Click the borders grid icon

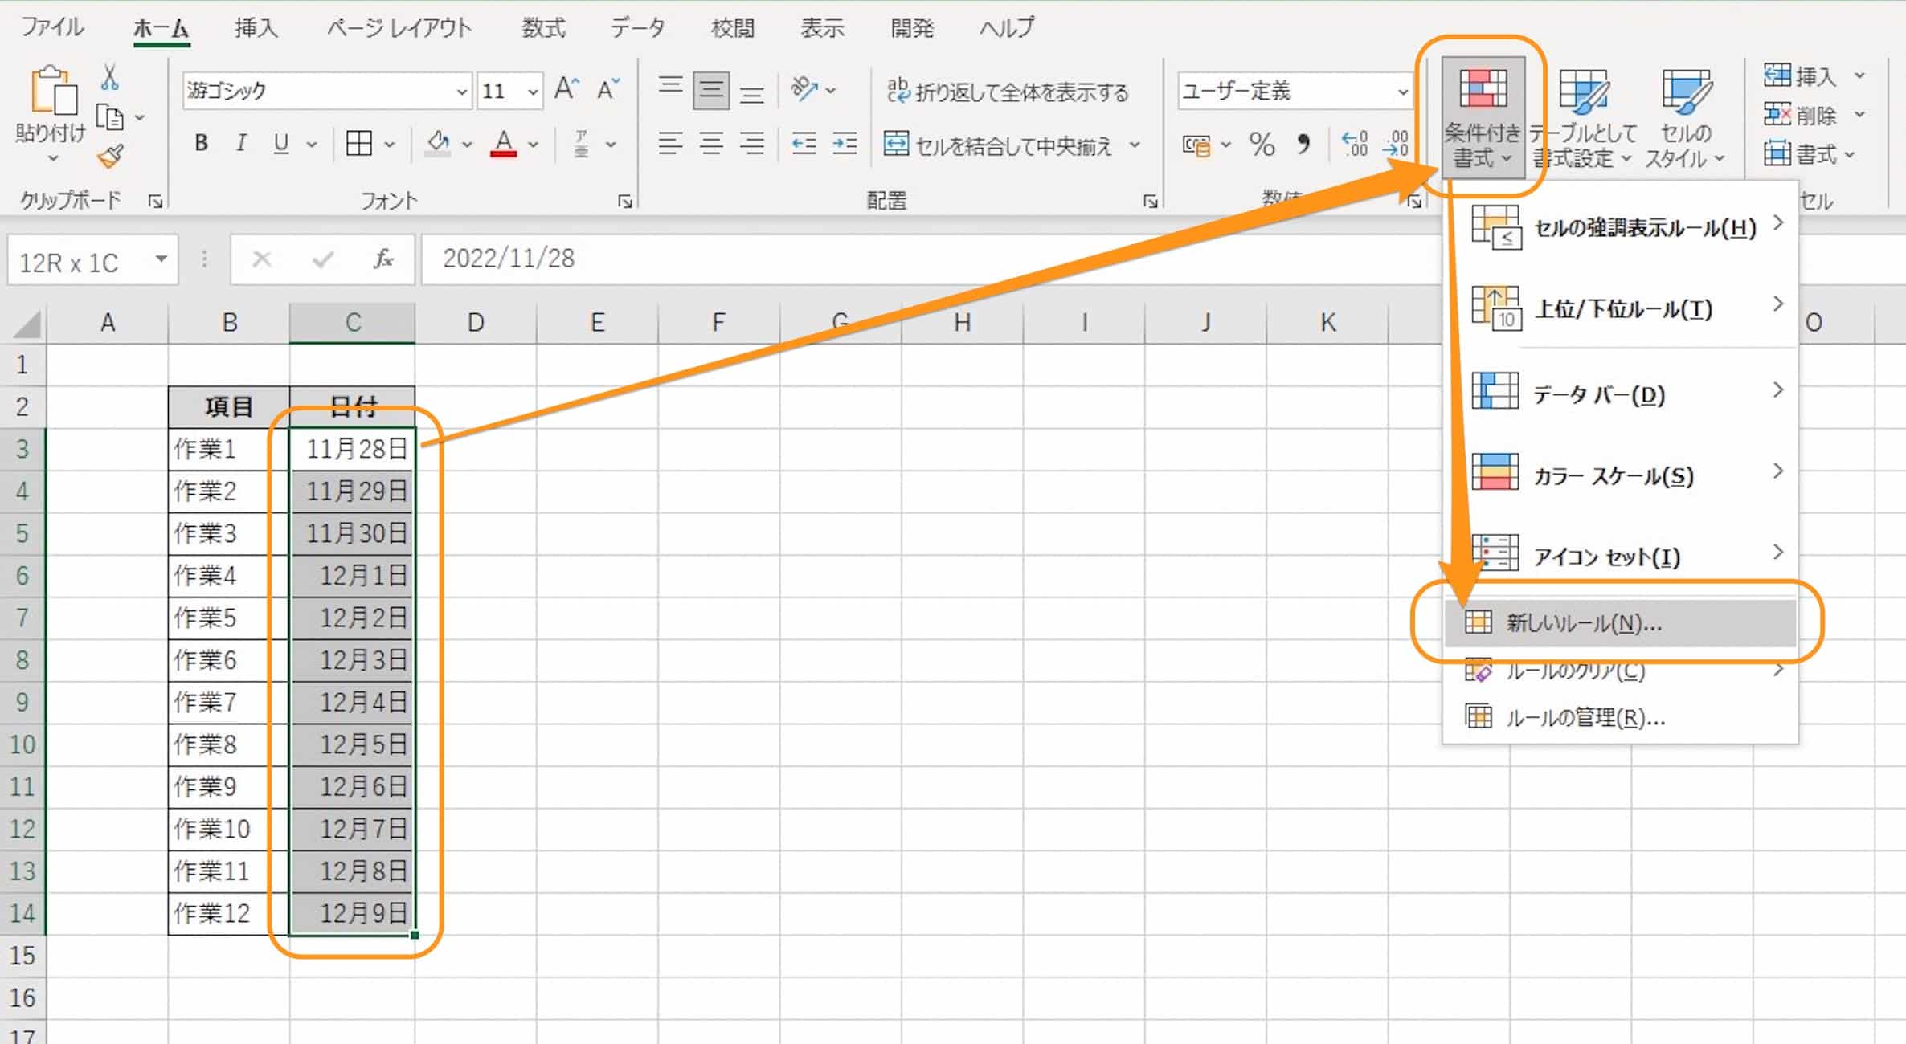[x=358, y=144]
